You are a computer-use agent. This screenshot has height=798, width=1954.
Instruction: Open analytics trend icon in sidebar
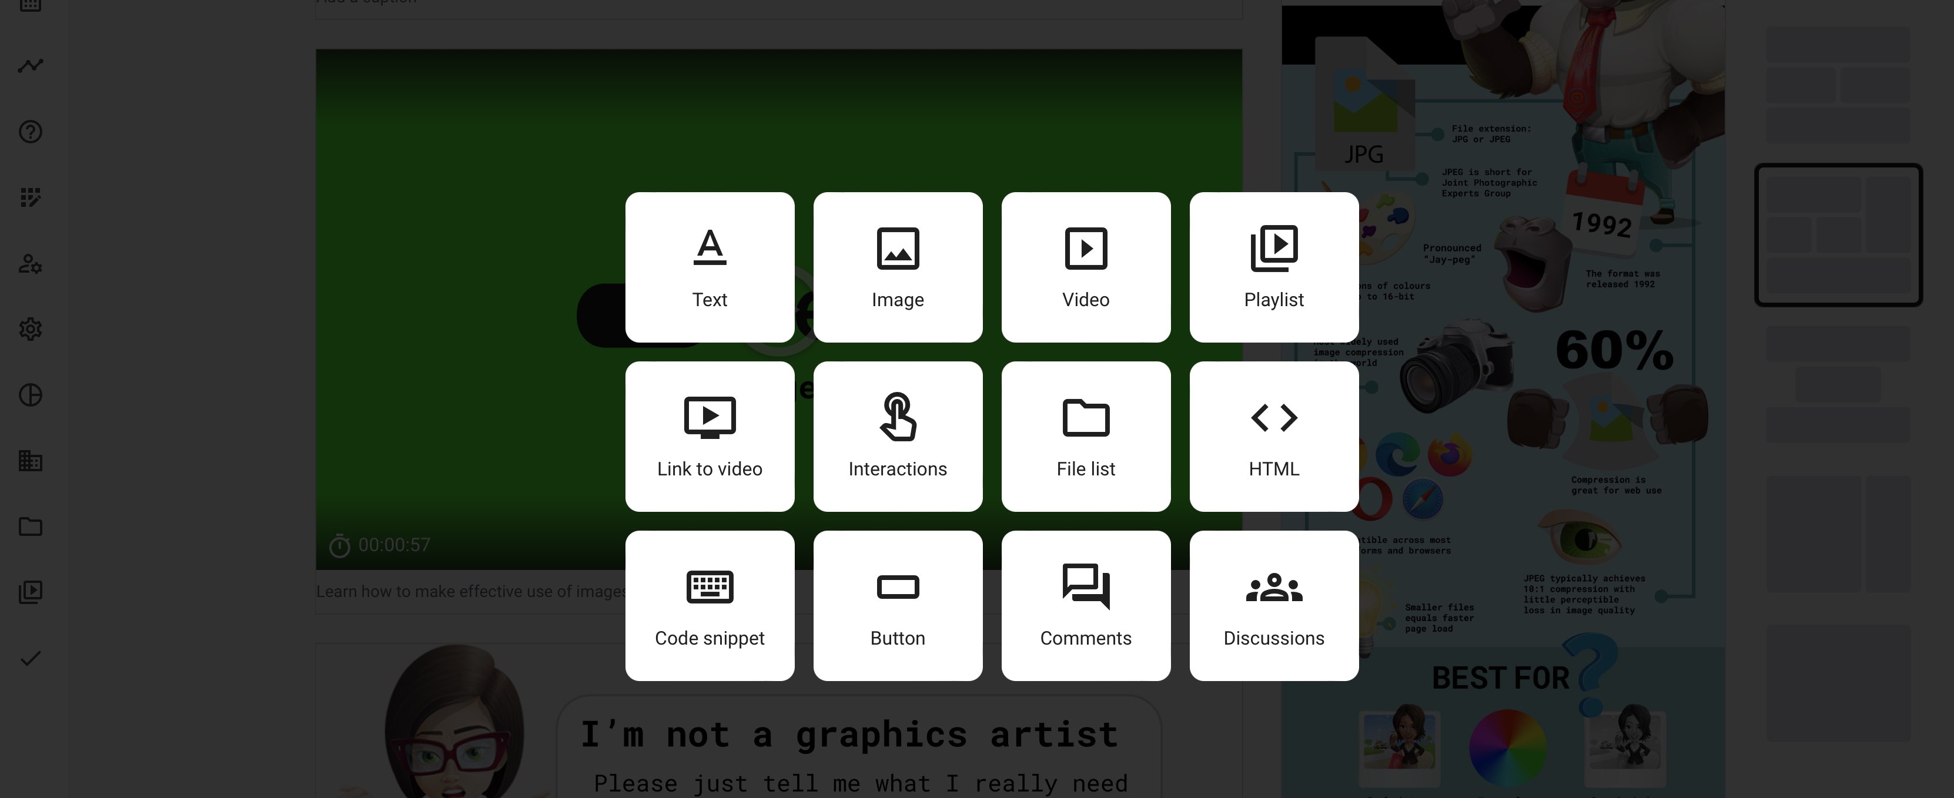31,66
